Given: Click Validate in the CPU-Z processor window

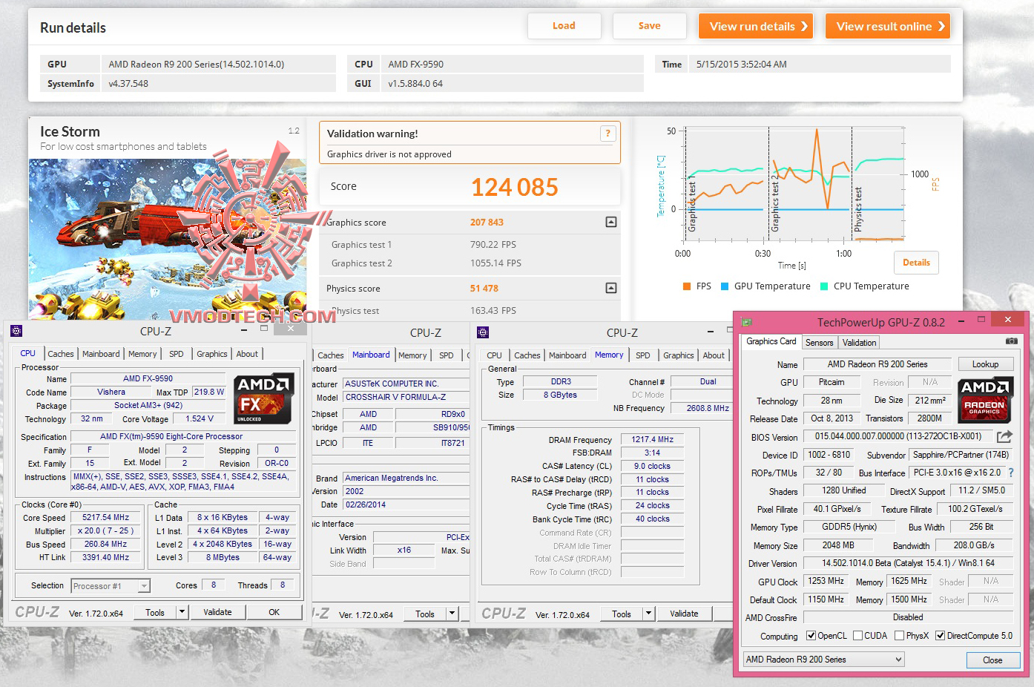Looking at the screenshot, I should pos(217,612).
